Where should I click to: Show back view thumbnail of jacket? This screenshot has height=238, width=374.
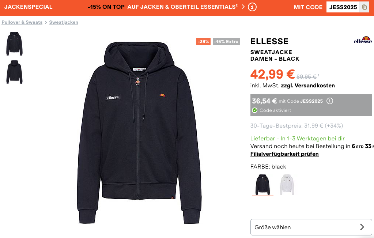tap(14, 72)
